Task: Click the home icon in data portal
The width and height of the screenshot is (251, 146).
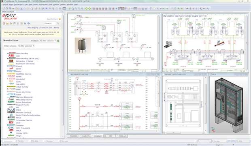Action: (x=4, y=24)
